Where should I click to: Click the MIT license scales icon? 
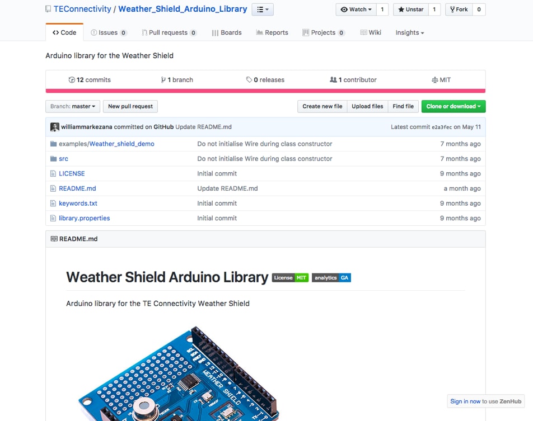[x=434, y=79]
